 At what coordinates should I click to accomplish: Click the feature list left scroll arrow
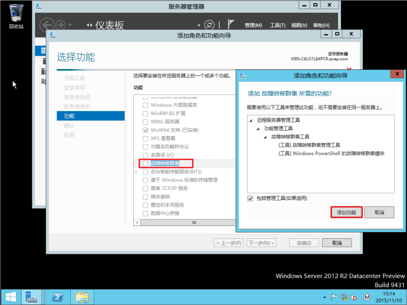click(x=137, y=222)
